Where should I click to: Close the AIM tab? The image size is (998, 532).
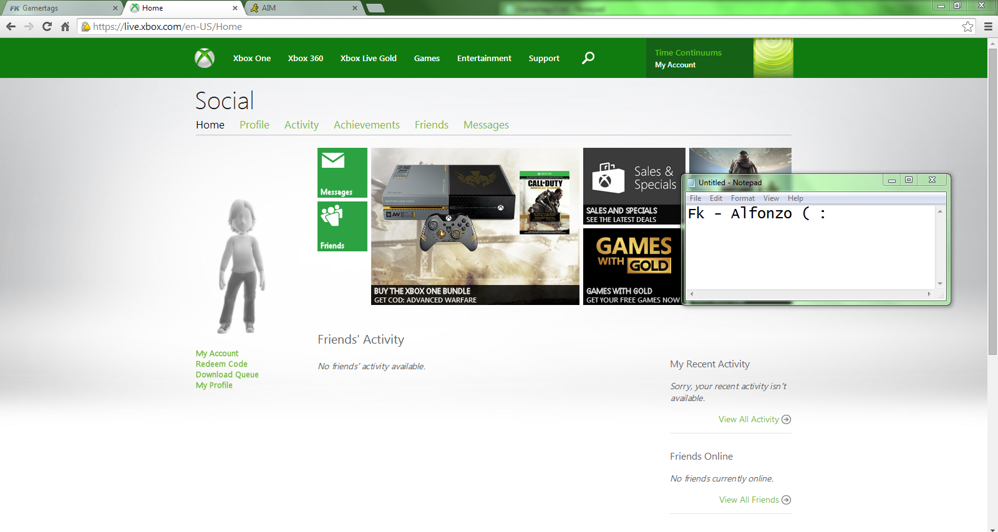[x=355, y=8]
